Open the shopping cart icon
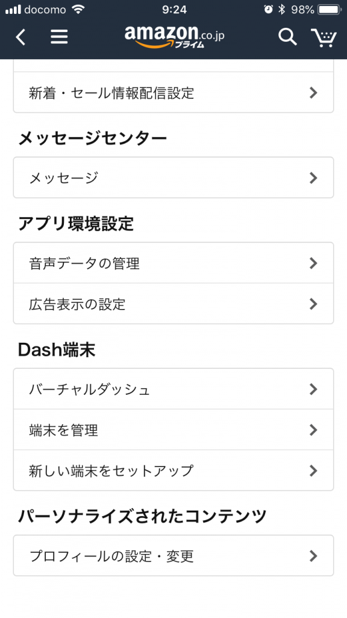This screenshot has width=347, height=618. (324, 38)
